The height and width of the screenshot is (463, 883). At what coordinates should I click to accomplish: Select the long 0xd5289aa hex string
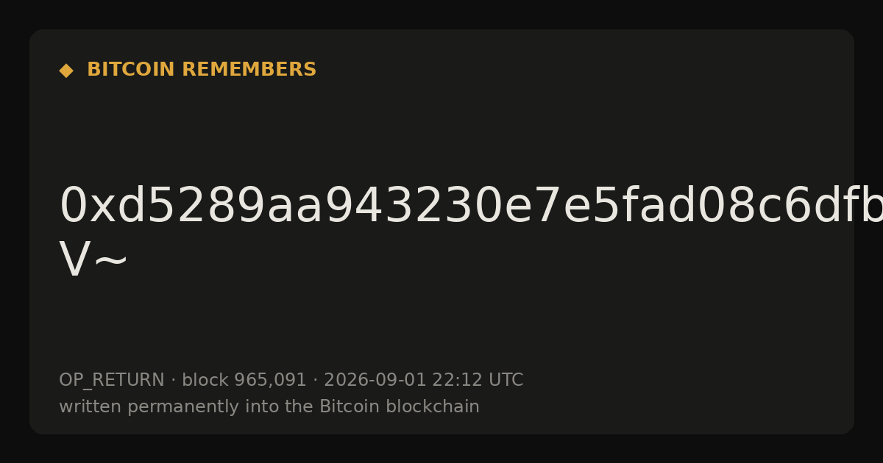pyautogui.click(x=471, y=207)
